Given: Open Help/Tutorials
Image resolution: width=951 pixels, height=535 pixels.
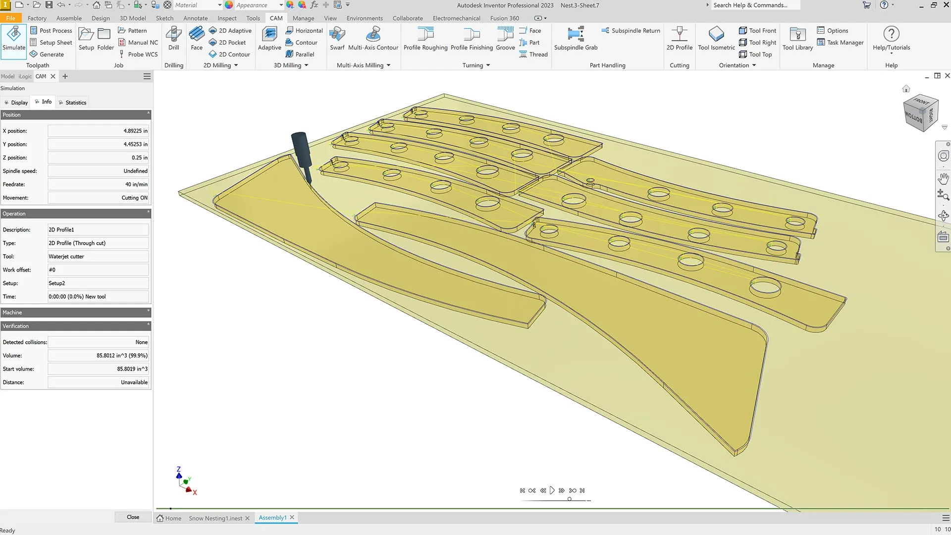Looking at the screenshot, I should pyautogui.click(x=891, y=39).
